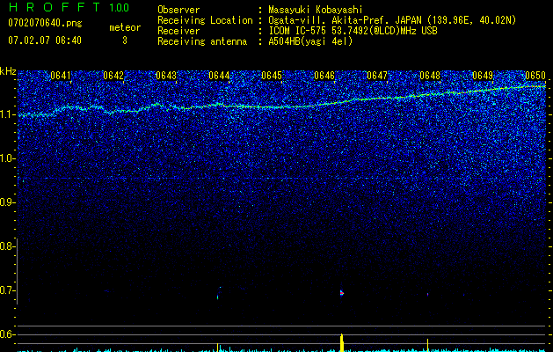Click the Observer field label
553x352 pixels.
(178, 10)
